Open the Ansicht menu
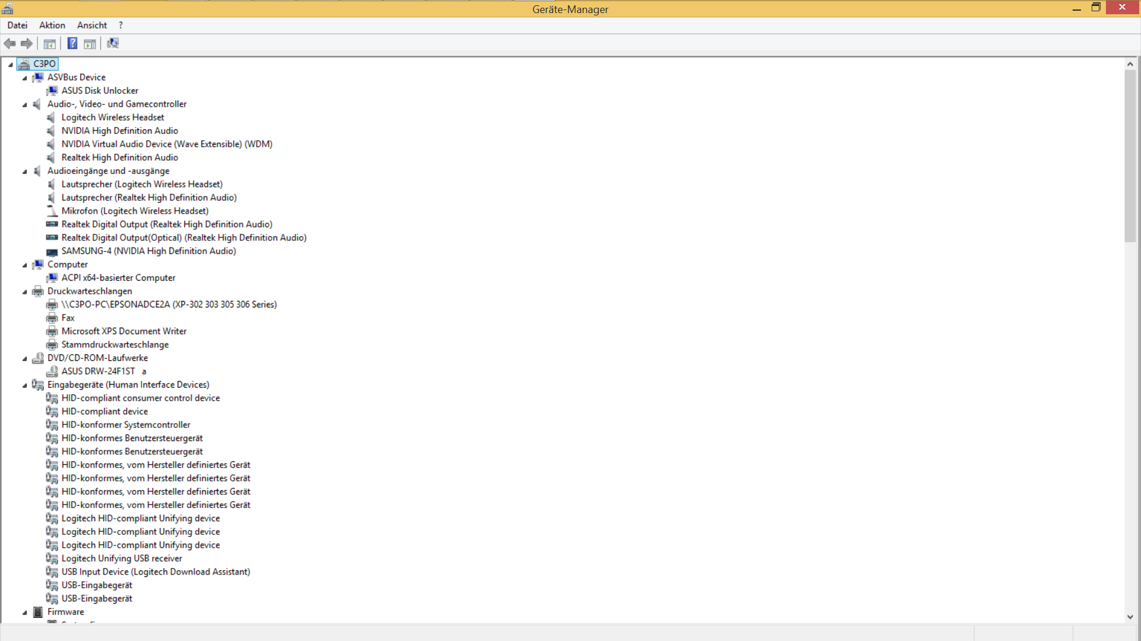The width and height of the screenshot is (1141, 641). (x=92, y=26)
